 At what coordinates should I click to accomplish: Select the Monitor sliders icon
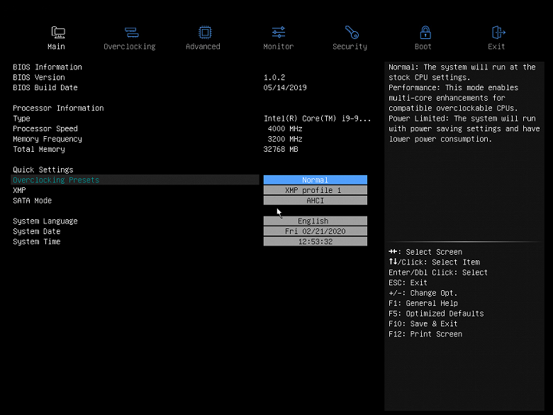tap(278, 33)
